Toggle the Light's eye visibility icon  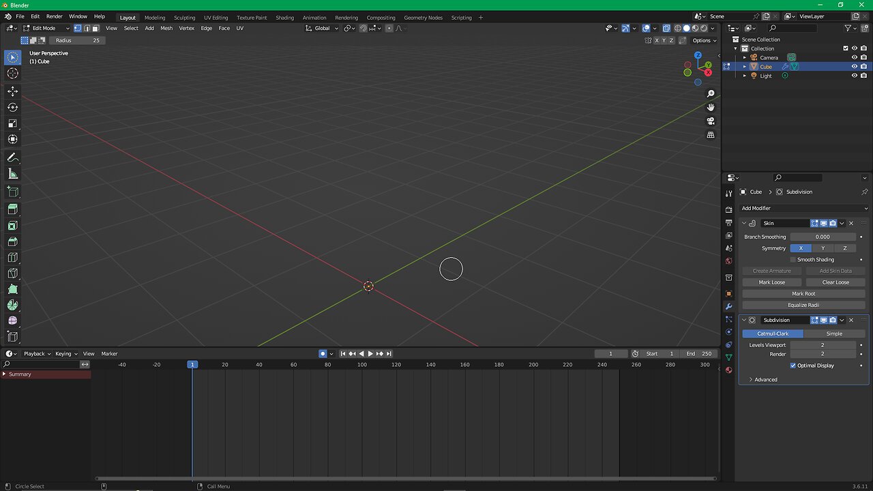(854, 76)
